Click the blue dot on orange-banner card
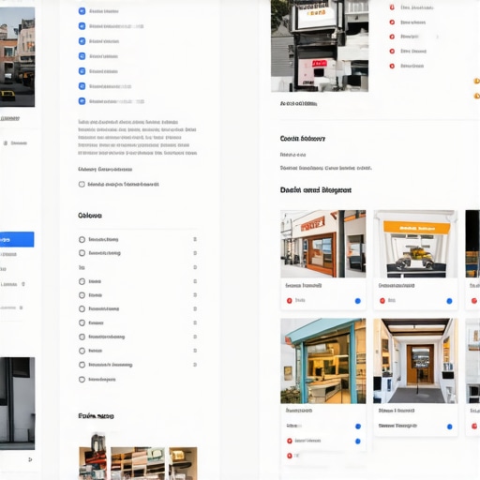Screen dimensions: 480x480 449,301
